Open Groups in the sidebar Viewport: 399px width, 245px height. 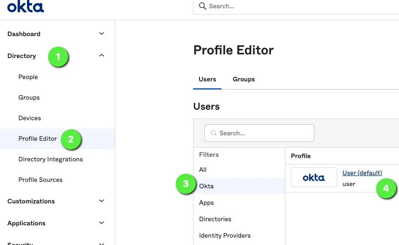click(x=29, y=98)
